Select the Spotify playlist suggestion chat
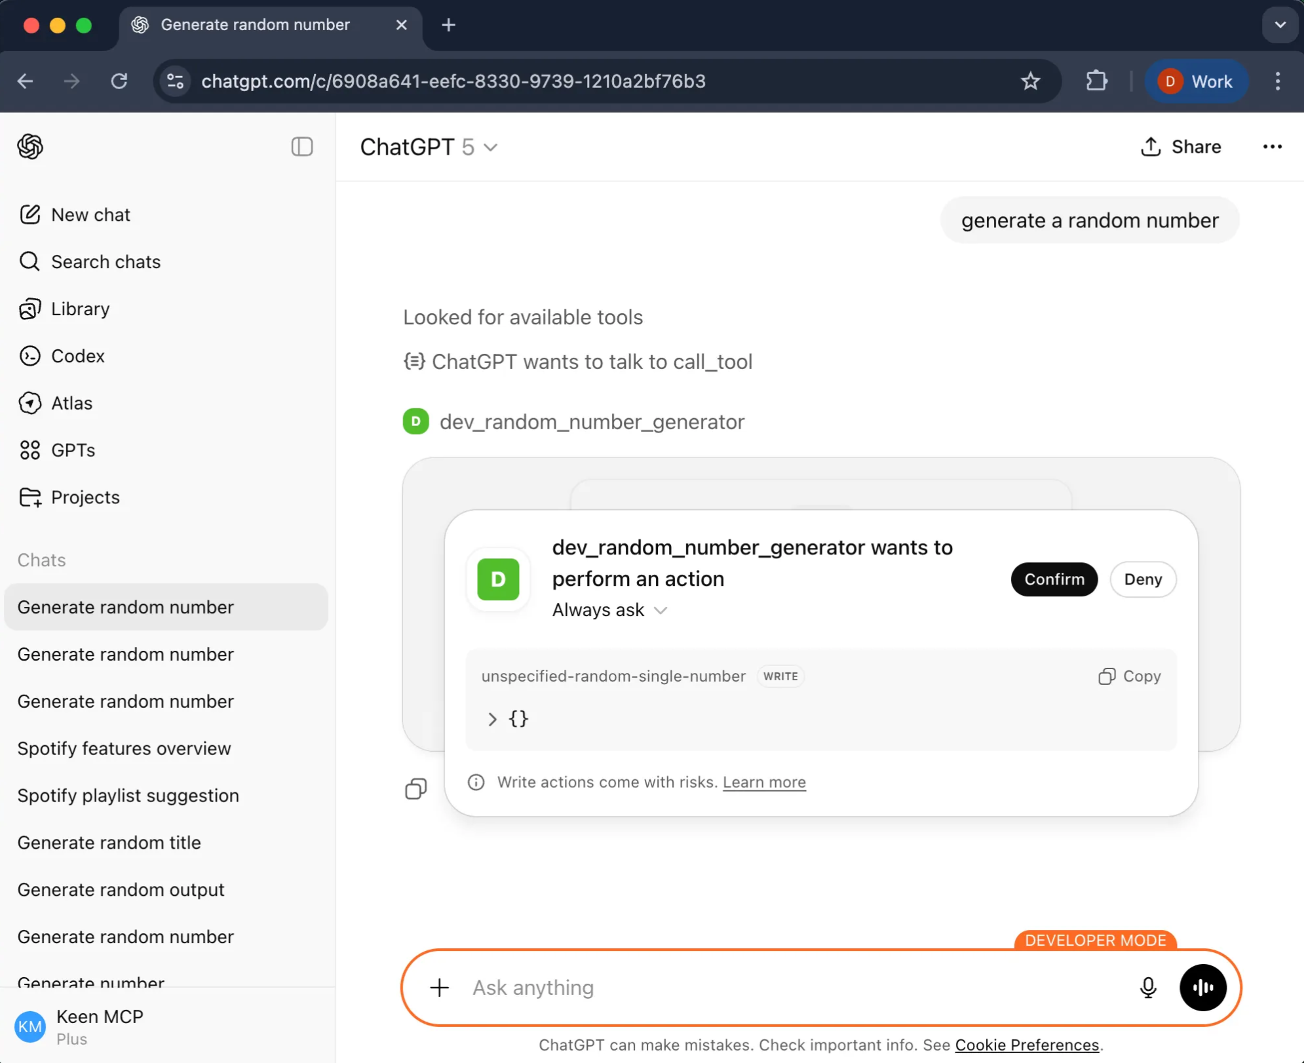1304x1063 pixels. (x=128, y=796)
